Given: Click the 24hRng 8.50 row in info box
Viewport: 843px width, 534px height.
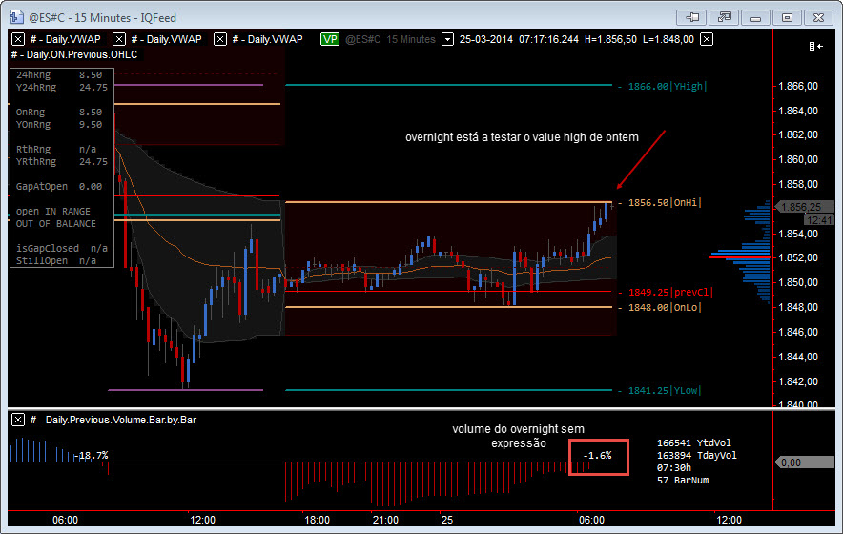Looking at the screenshot, I should coord(59,74).
